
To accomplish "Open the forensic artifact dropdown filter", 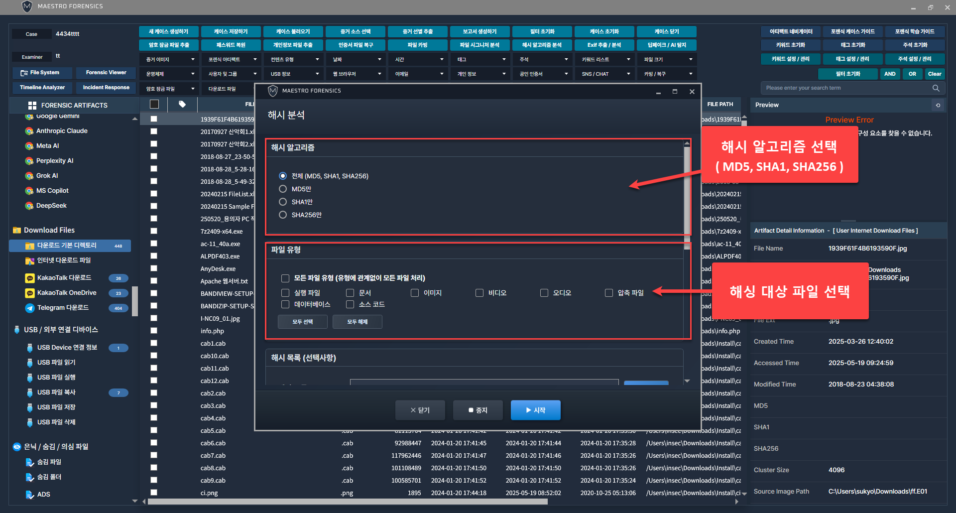I will (x=232, y=59).
